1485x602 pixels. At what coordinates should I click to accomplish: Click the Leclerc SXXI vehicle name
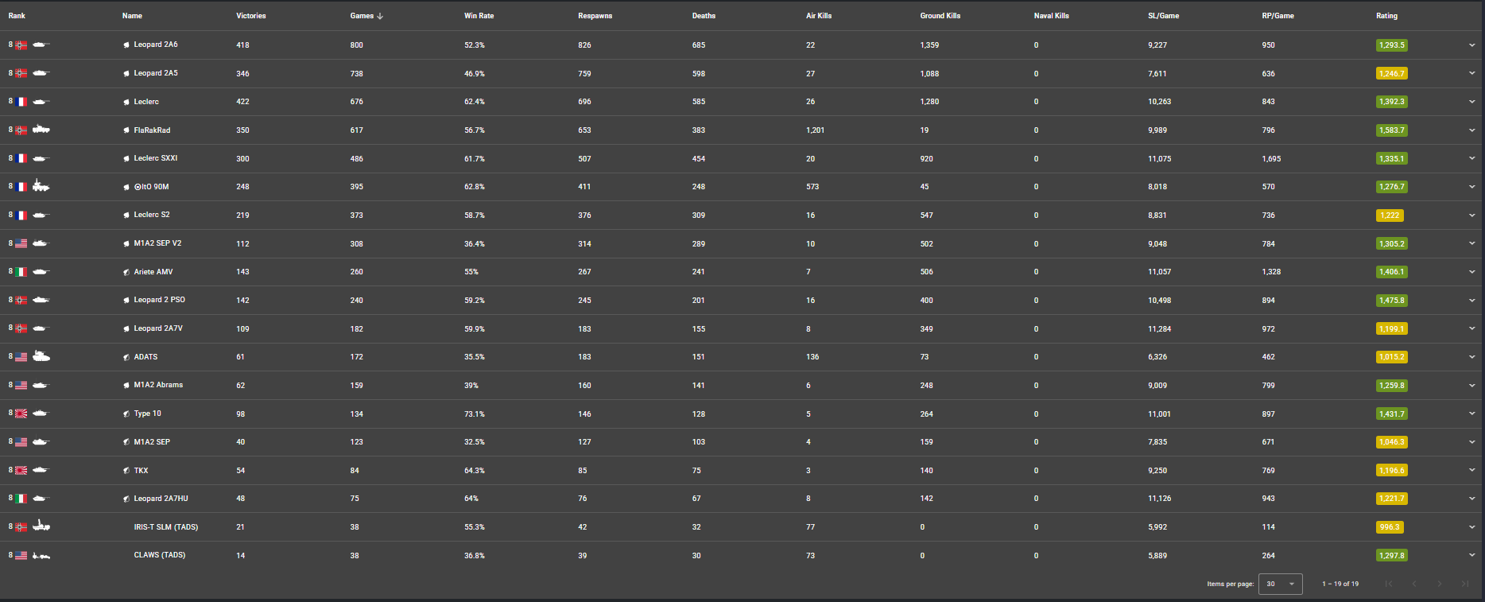(156, 158)
